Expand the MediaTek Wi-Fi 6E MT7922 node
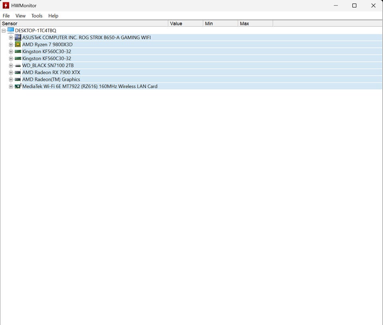 [x=11, y=86]
